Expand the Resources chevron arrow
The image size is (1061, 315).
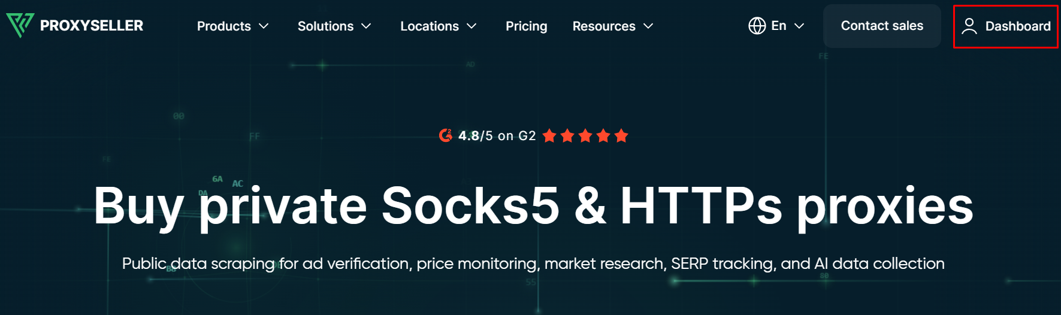pyautogui.click(x=648, y=26)
